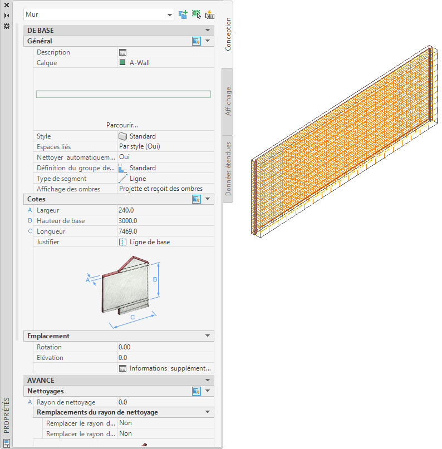442x449 pixels.
Task: Click the Justifier Ligne de base icon
Action: [x=122, y=242]
